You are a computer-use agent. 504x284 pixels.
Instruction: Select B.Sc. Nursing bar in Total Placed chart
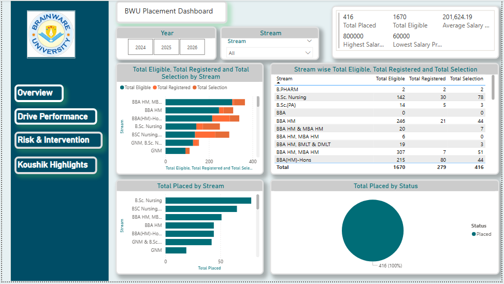(208, 201)
